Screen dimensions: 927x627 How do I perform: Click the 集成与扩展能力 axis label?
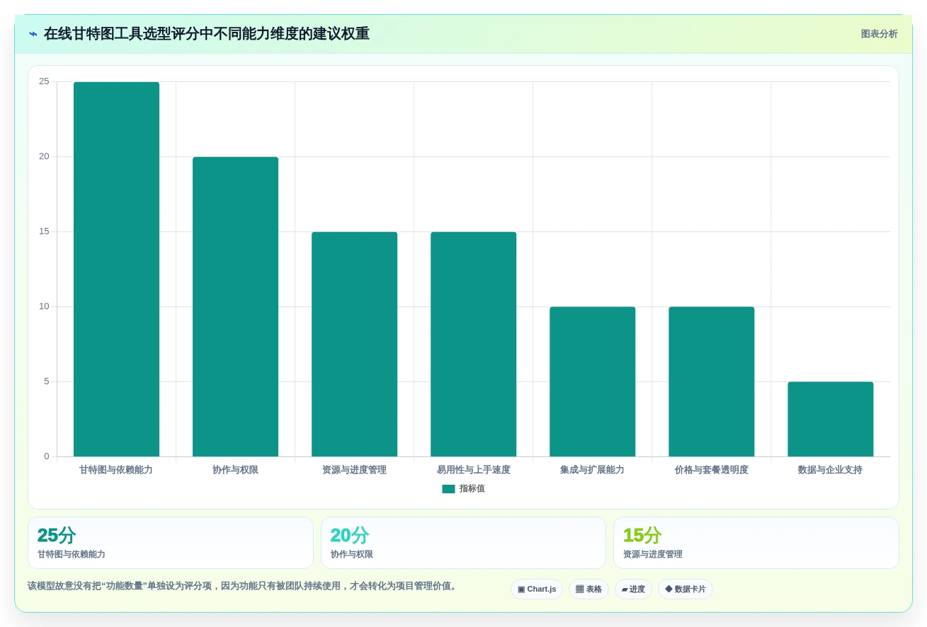[x=592, y=470]
